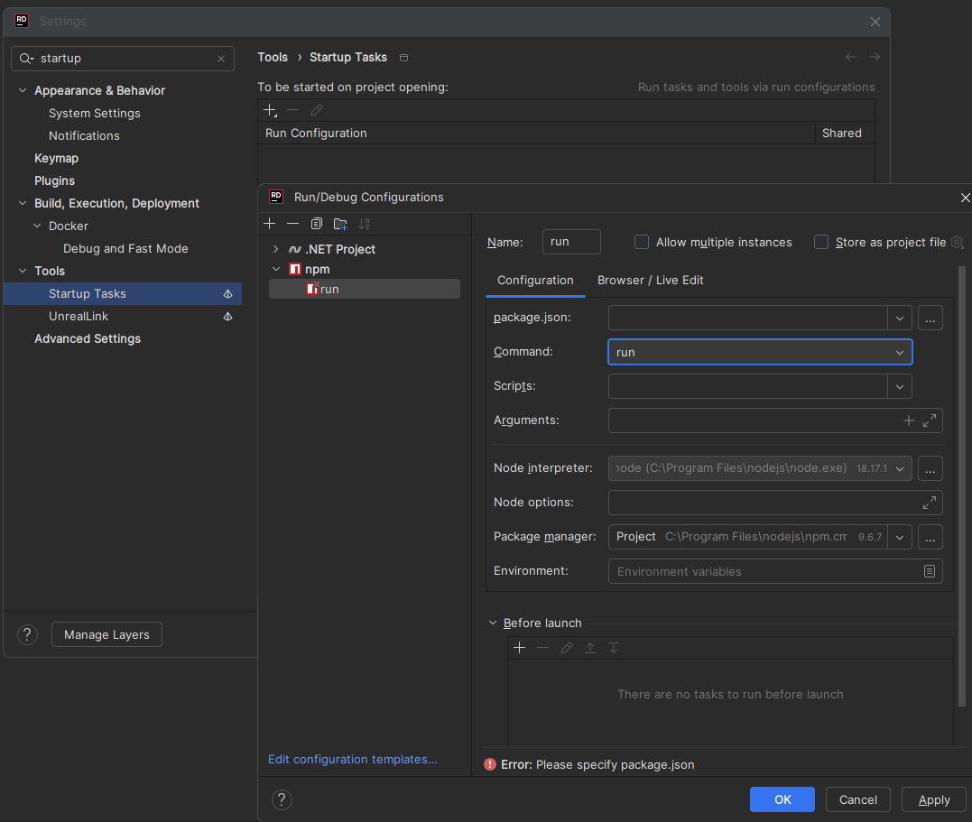Create a new folder for configurations
972x822 pixels.
click(x=339, y=223)
